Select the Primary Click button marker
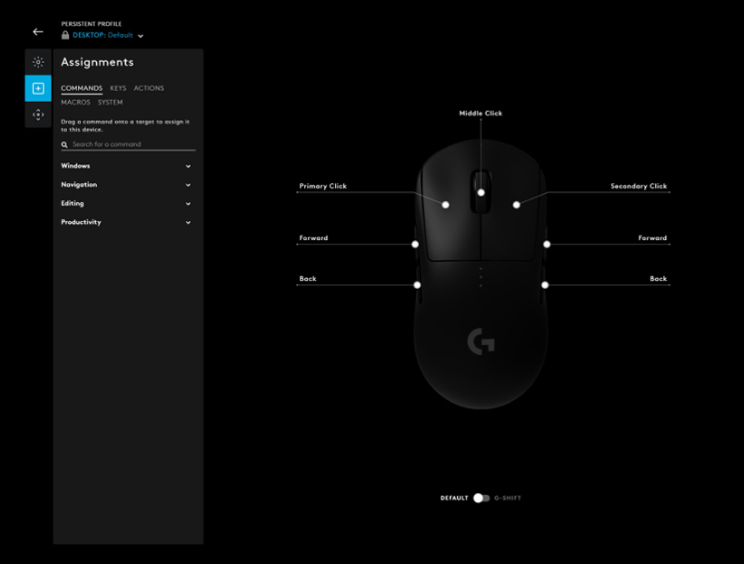744x564 pixels. [446, 205]
